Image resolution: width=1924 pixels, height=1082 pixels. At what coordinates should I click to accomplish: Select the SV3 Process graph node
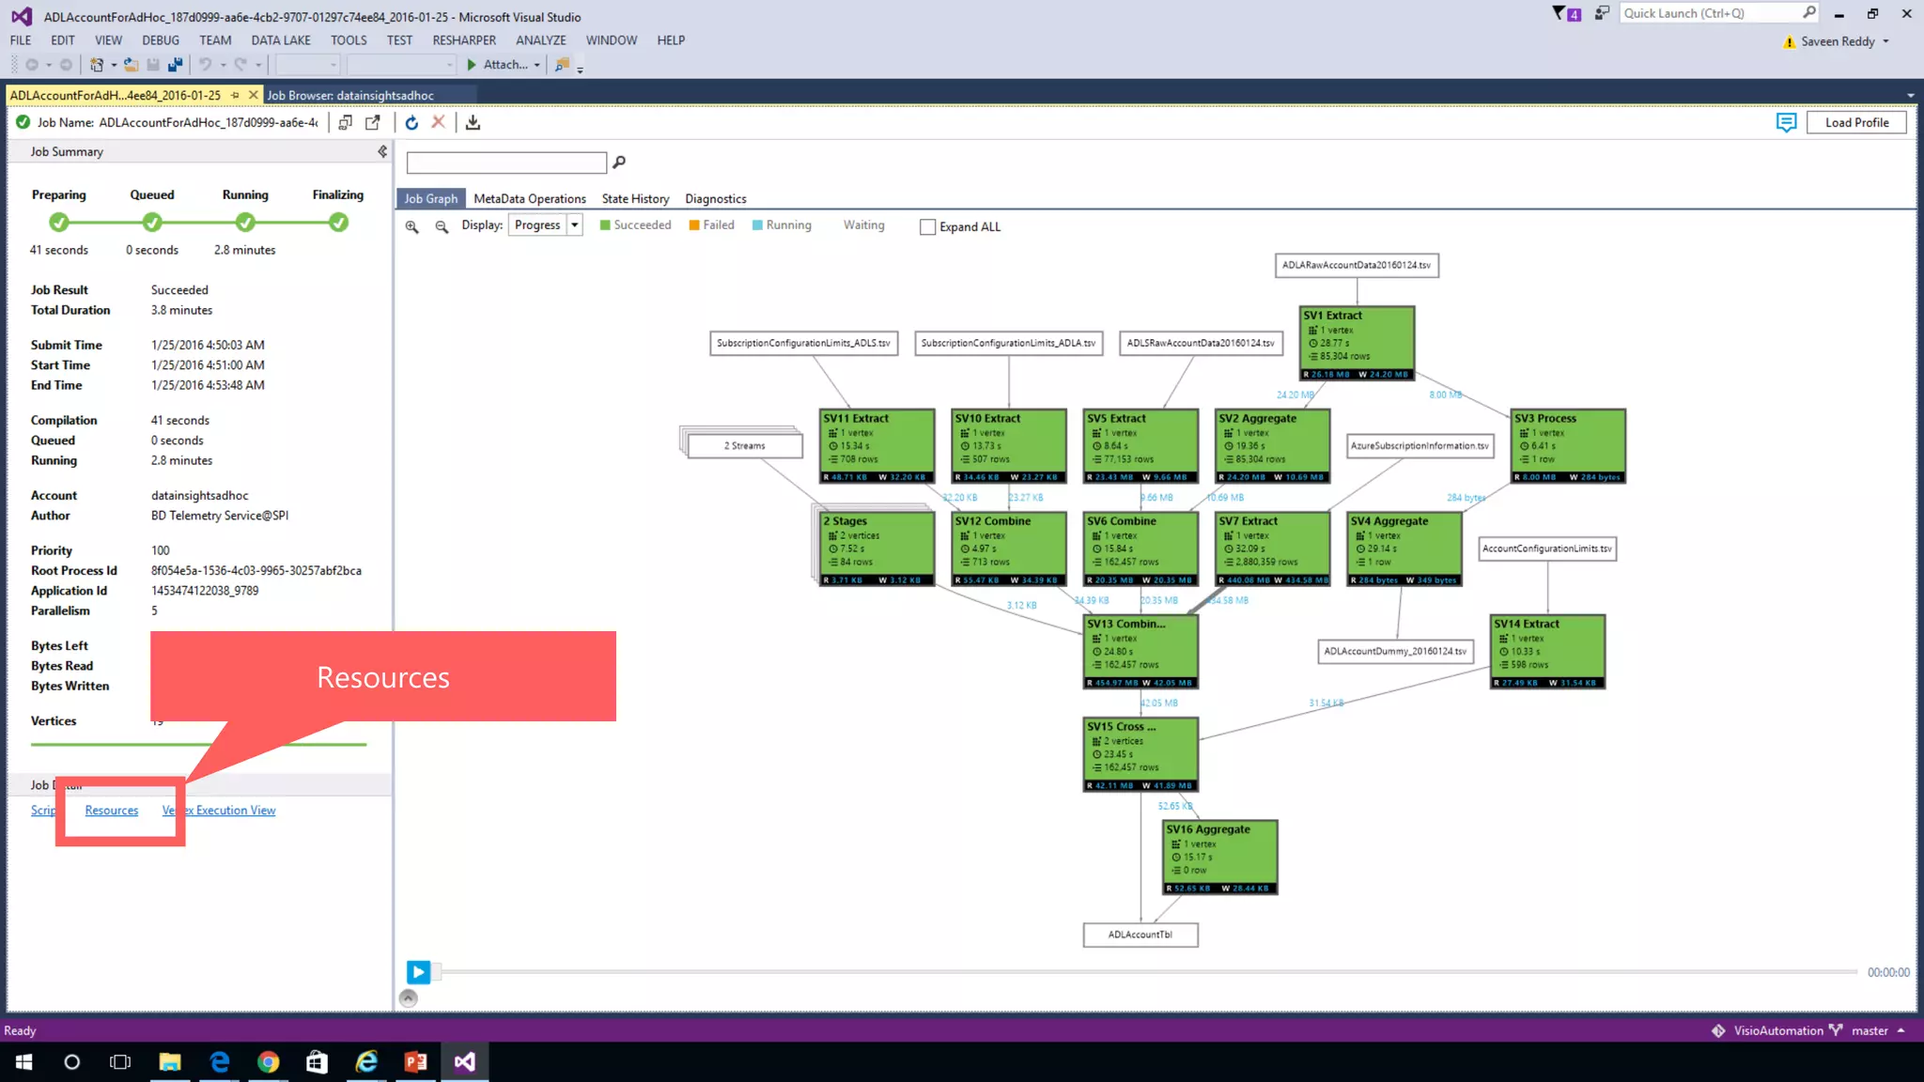click(x=1568, y=446)
